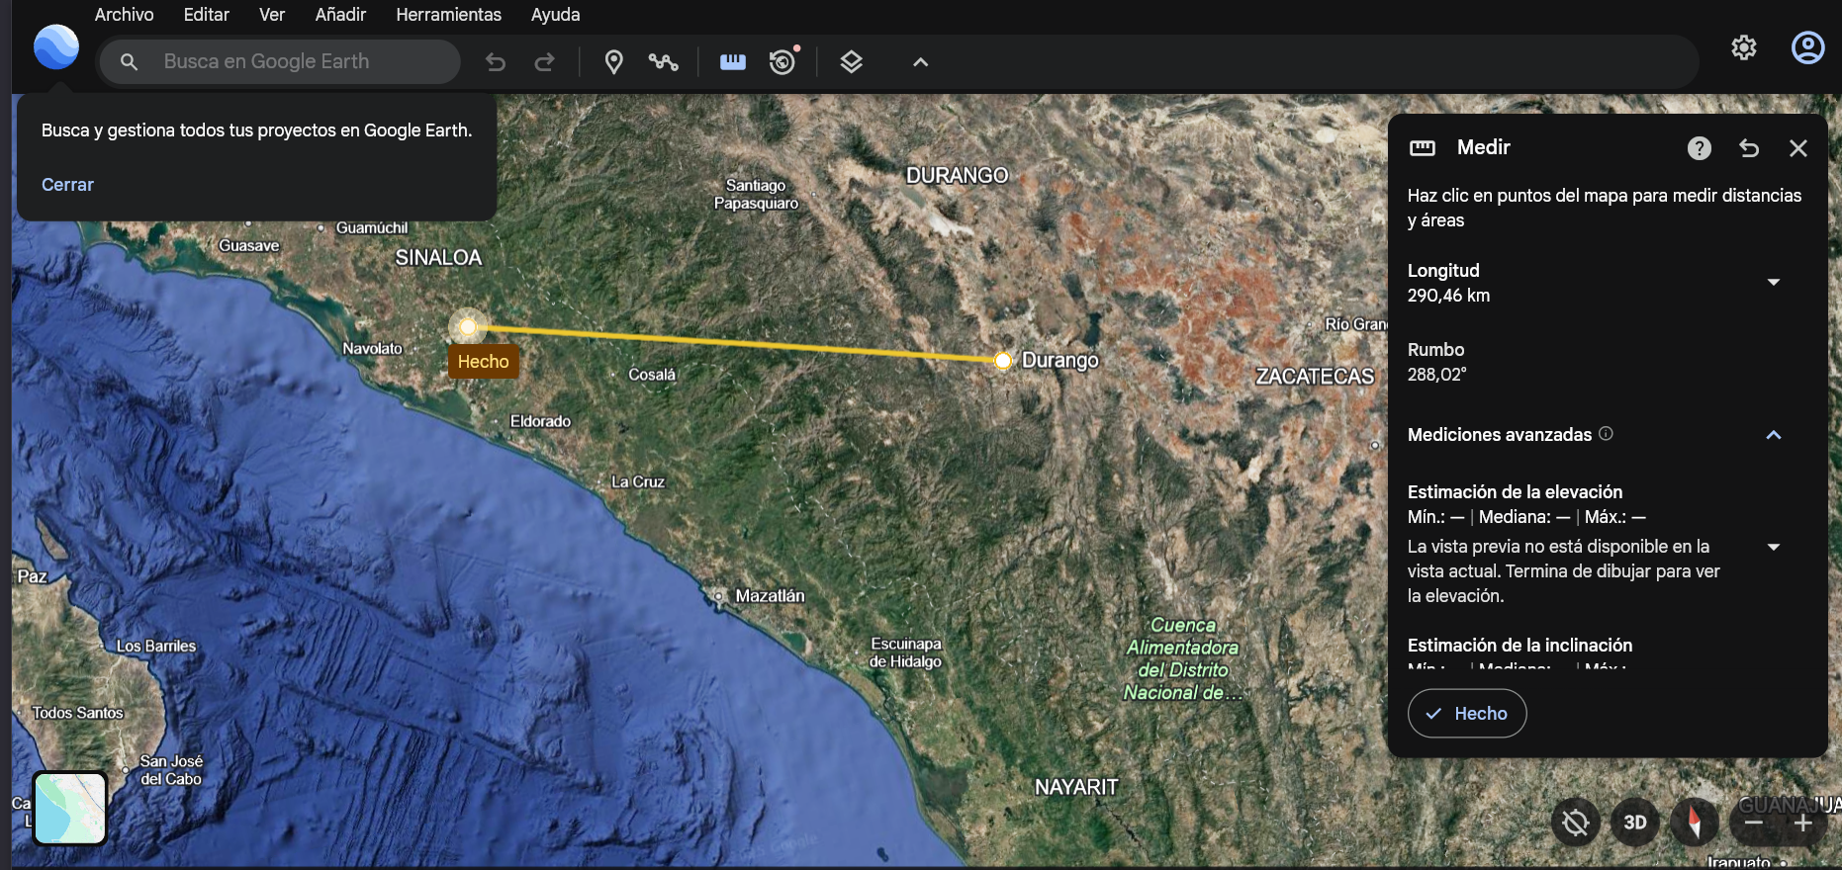
Task: Open the Herramientas menu
Action: click(x=448, y=15)
